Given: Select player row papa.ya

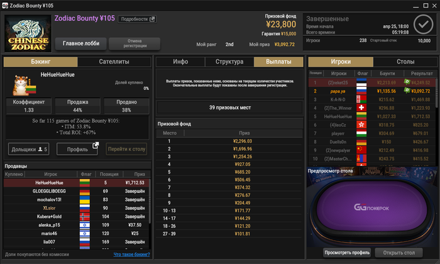Looking at the screenshot, I should click(372, 91).
